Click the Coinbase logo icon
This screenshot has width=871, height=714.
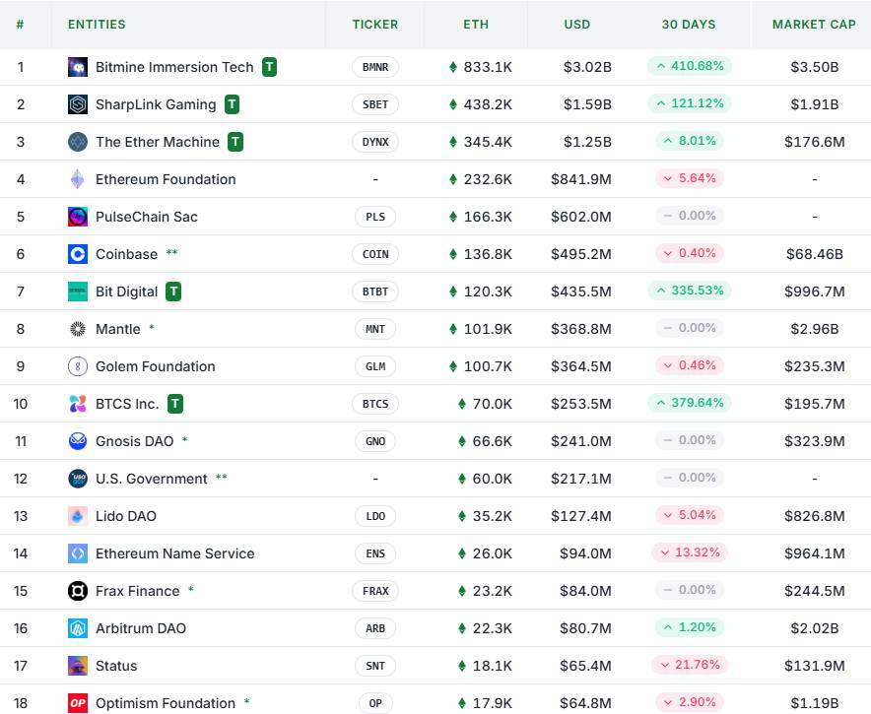click(x=78, y=254)
